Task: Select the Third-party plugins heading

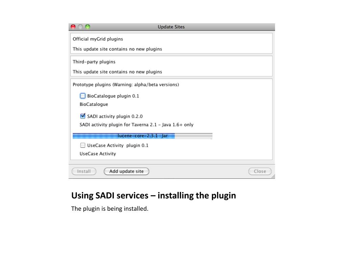Action: (x=94, y=62)
